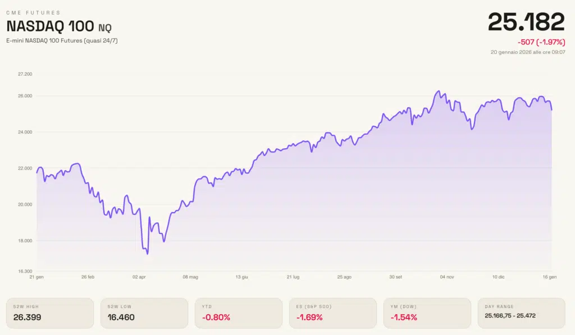The width and height of the screenshot is (575, 335).
Task: Click the CME FUTURES label
Action: [33, 12]
